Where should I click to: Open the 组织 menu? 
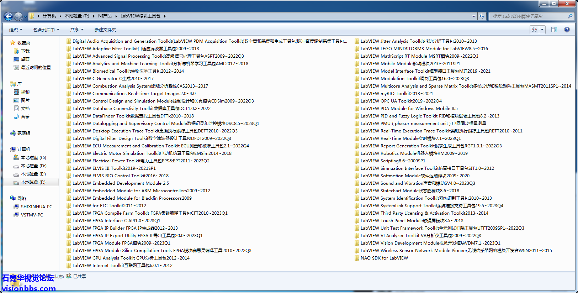point(16,30)
